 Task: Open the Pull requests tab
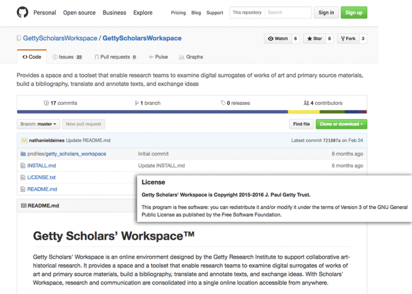point(115,57)
